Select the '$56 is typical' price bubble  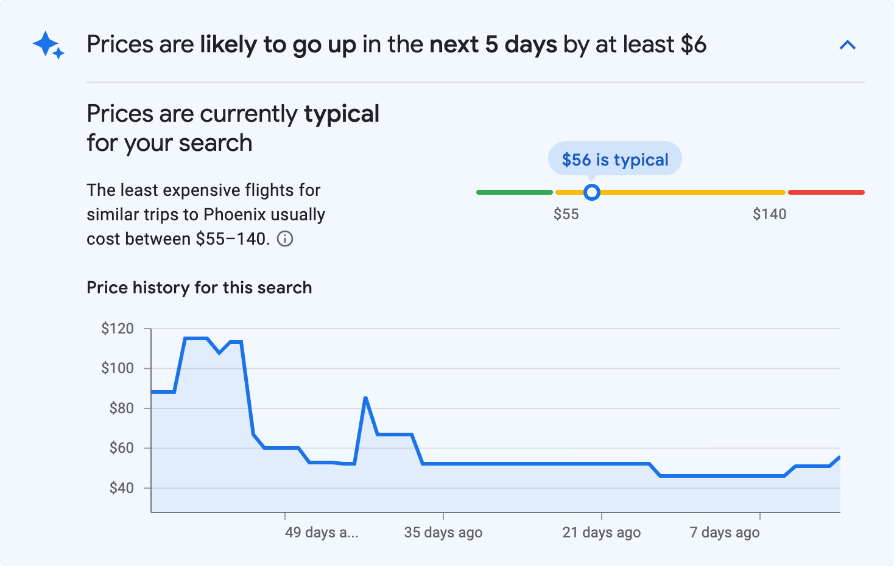point(614,159)
